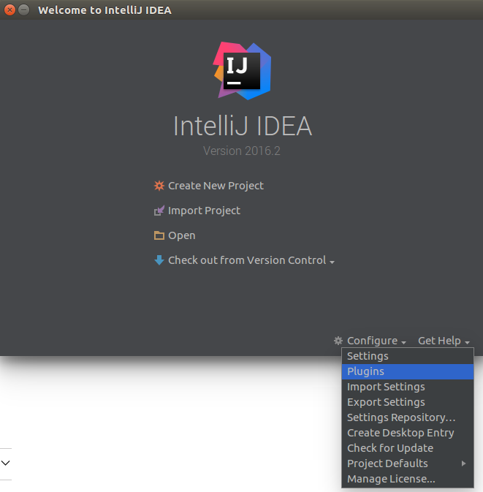
Task: Choose Import Project link
Action: pos(204,211)
